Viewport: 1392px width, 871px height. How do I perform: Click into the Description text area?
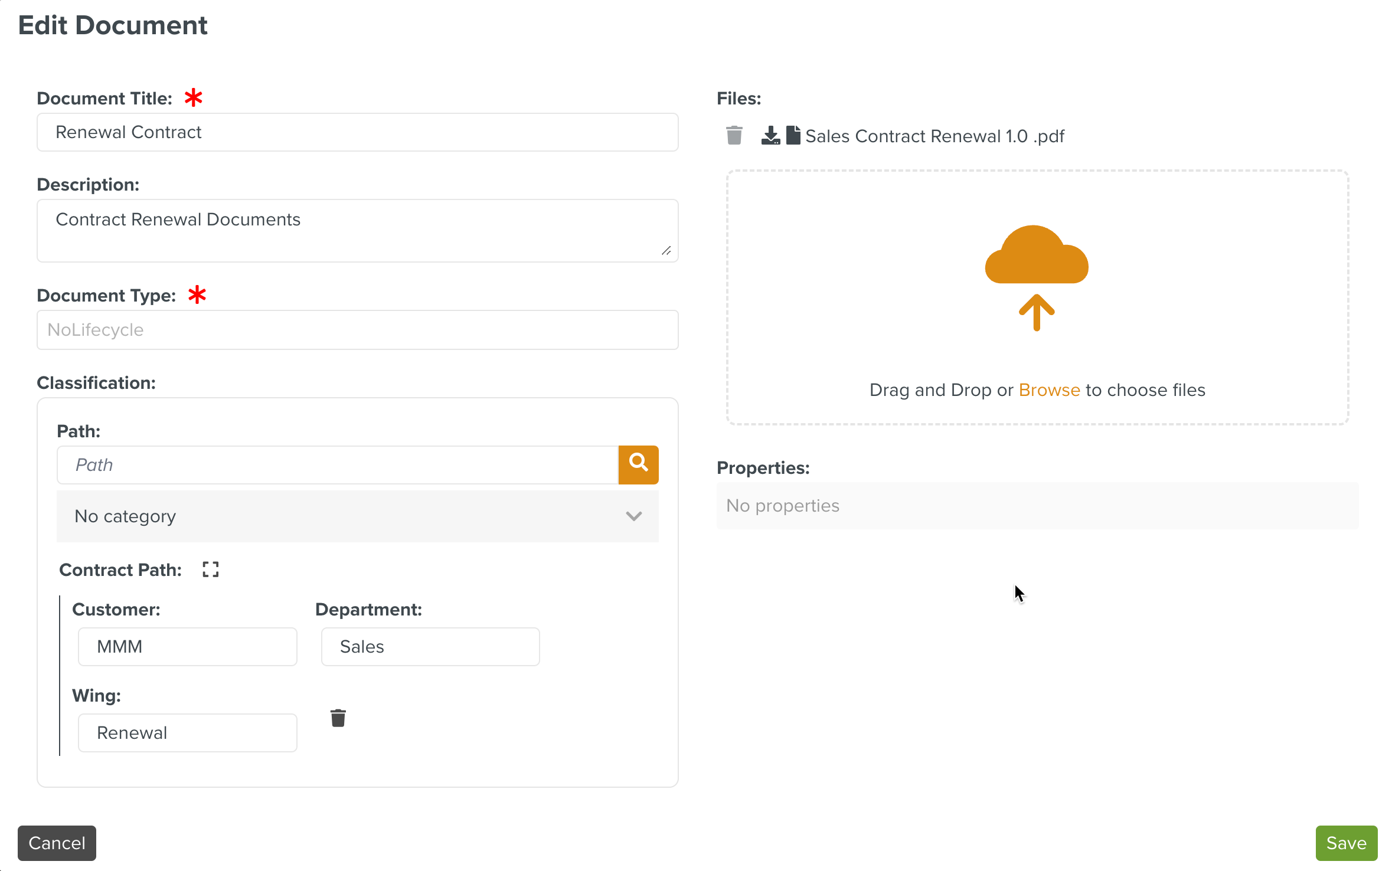pyautogui.click(x=357, y=230)
